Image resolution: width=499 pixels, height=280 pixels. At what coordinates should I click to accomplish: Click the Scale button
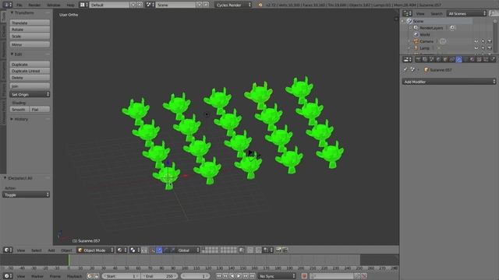pos(30,37)
